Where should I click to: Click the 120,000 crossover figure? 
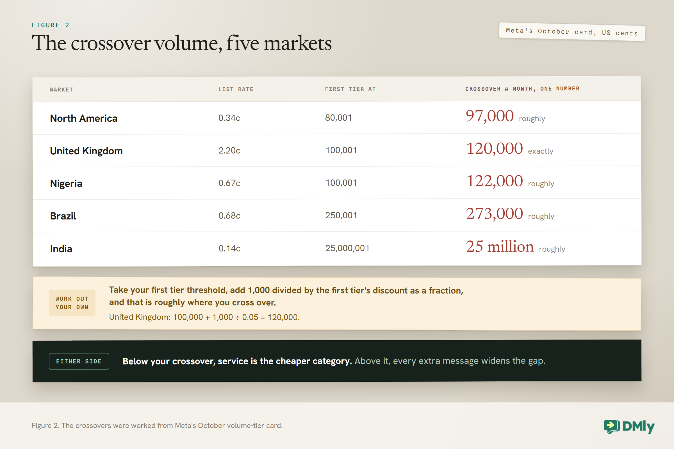[x=494, y=149]
